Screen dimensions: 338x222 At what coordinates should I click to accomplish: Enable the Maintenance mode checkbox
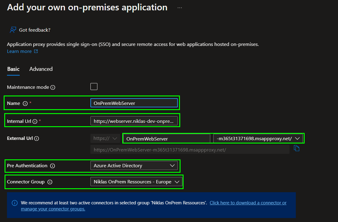click(94, 87)
